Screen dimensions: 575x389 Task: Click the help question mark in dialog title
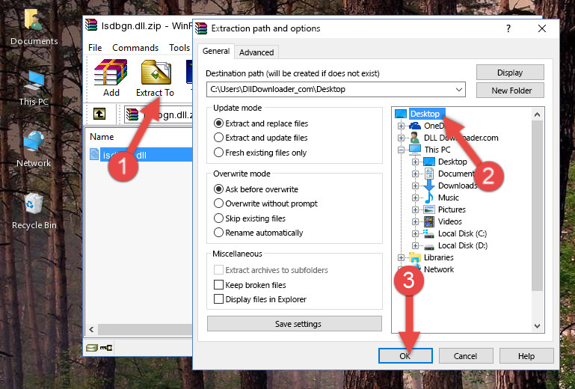pyautogui.click(x=508, y=28)
